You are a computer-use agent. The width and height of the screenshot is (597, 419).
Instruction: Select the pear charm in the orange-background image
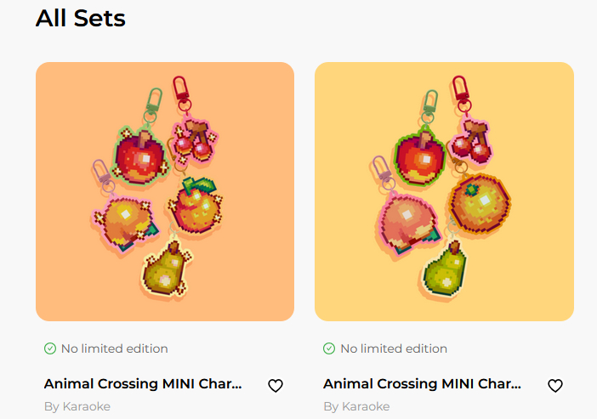[x=166, y=268]
